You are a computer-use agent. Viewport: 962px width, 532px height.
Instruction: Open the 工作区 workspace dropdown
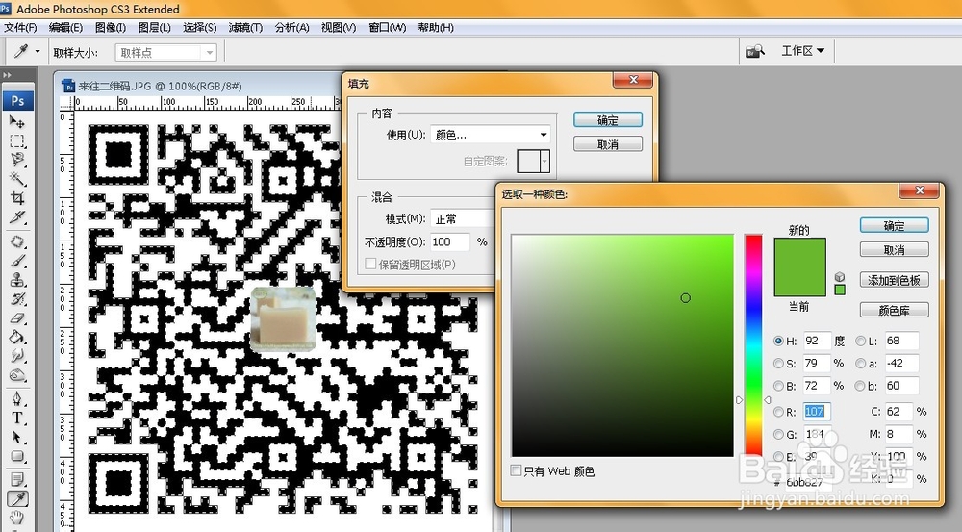point(802,51)
